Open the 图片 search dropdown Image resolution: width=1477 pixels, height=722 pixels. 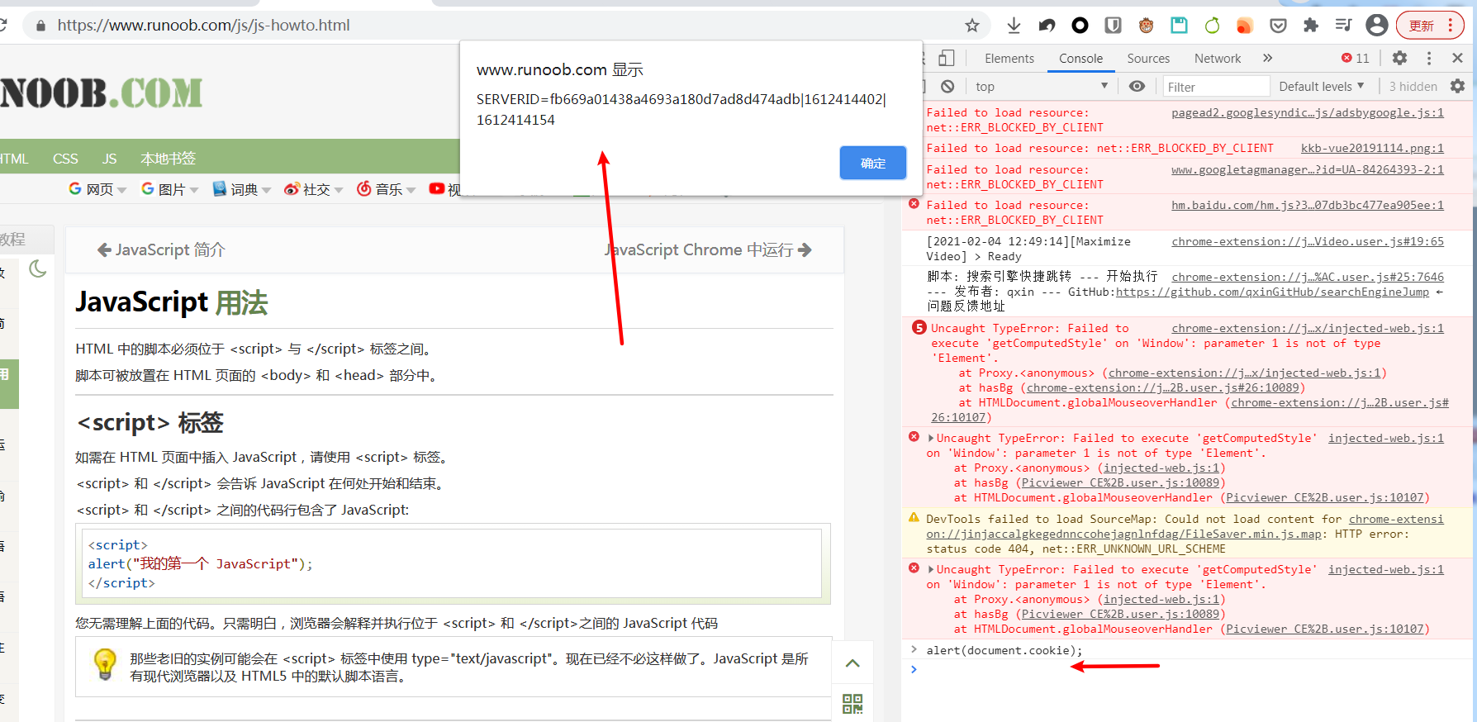tap(170, 189)
